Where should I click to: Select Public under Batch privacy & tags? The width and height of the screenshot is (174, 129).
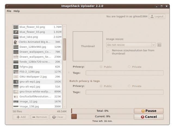(x=101, y=86)
